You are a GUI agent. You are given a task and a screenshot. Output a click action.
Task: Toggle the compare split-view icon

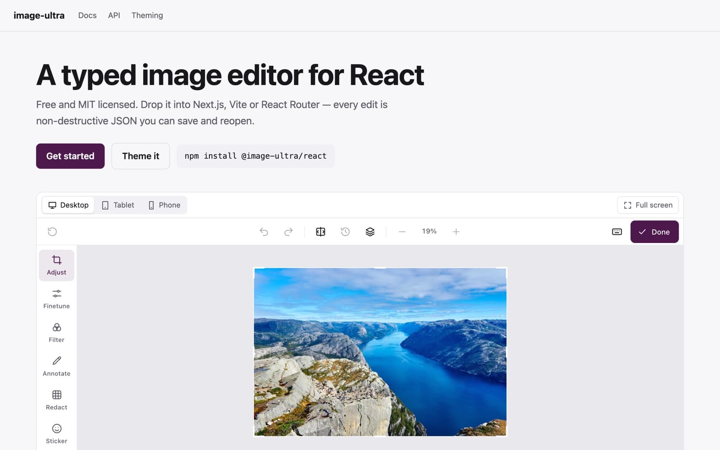[x=320, y=232]
